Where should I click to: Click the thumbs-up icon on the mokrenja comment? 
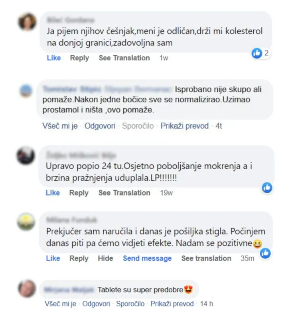point(267,188)
